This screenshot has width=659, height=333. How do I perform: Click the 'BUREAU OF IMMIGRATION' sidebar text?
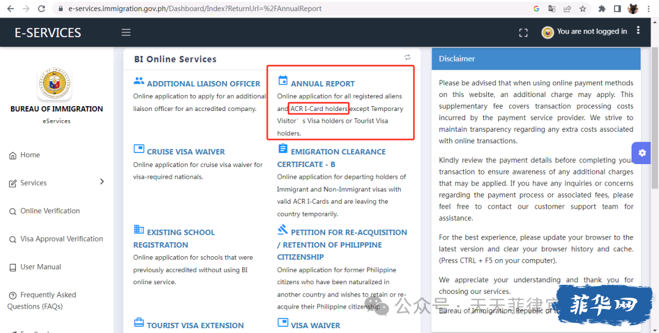point(57,109)
